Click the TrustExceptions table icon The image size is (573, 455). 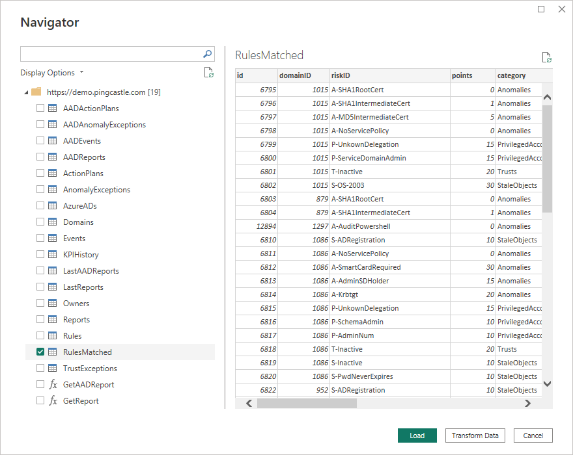pyautogui.click(x=53, y=368)
